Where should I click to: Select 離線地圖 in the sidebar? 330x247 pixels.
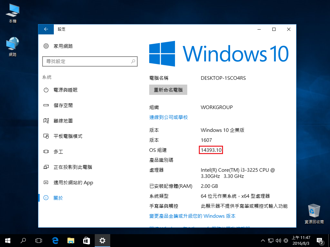[x=88, y=121]
